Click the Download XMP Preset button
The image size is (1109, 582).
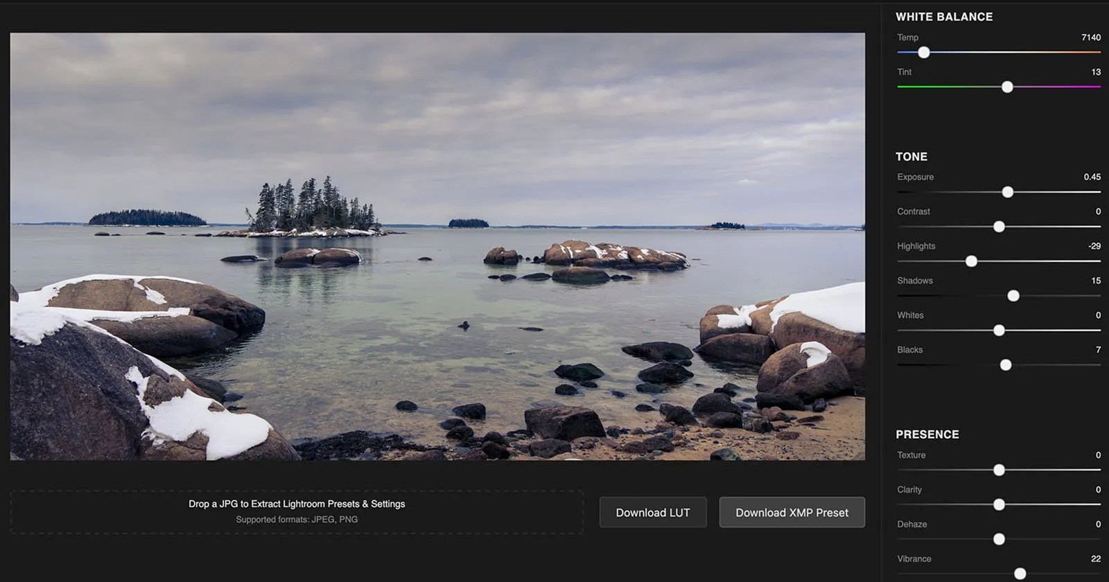pyautogui.click(x=792, y=513)
